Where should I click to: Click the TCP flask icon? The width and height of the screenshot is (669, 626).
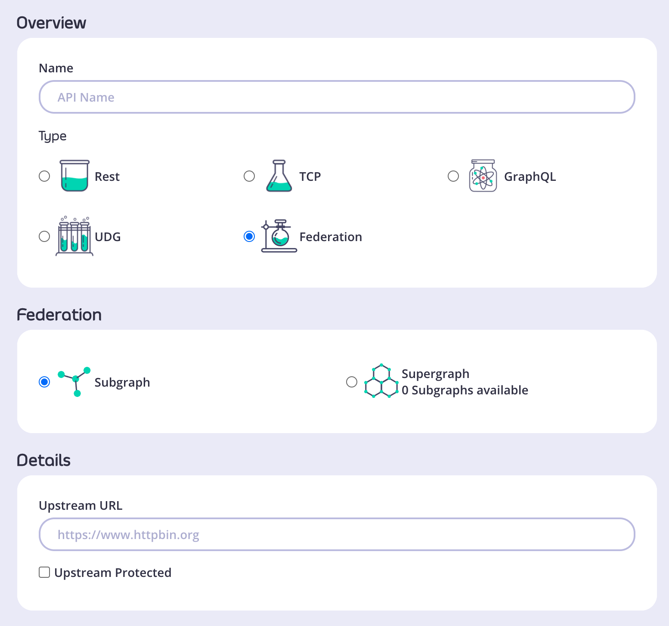coord(279,176)
